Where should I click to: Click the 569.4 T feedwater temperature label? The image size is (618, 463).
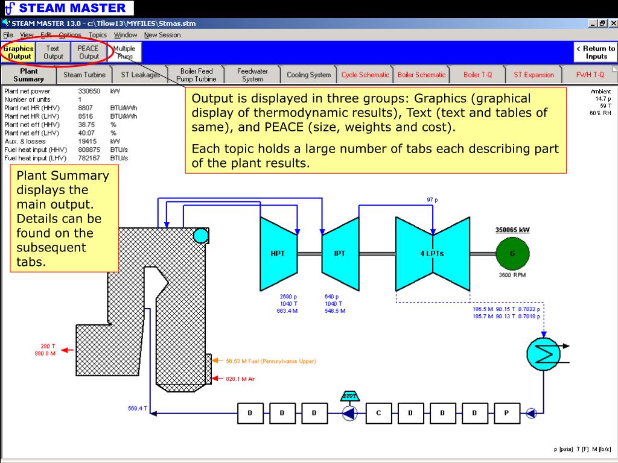(x=138, y=408)
